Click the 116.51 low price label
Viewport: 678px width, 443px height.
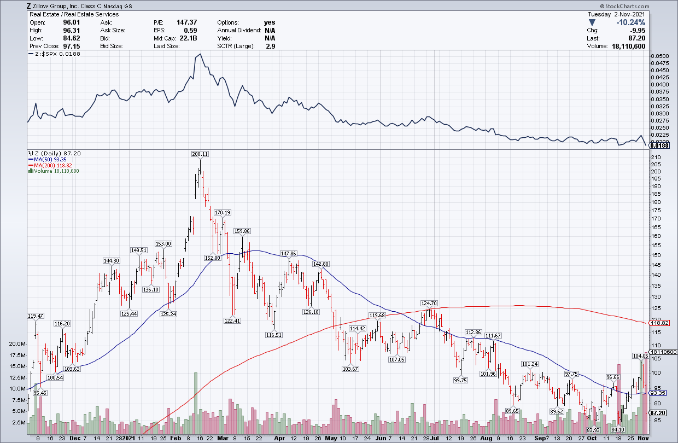(x=274, y=335)
